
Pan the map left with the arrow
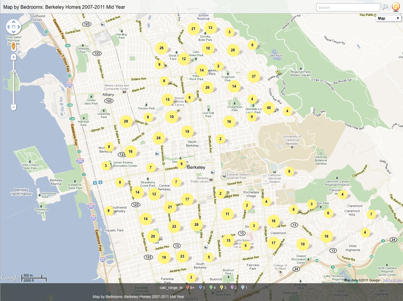9,27
